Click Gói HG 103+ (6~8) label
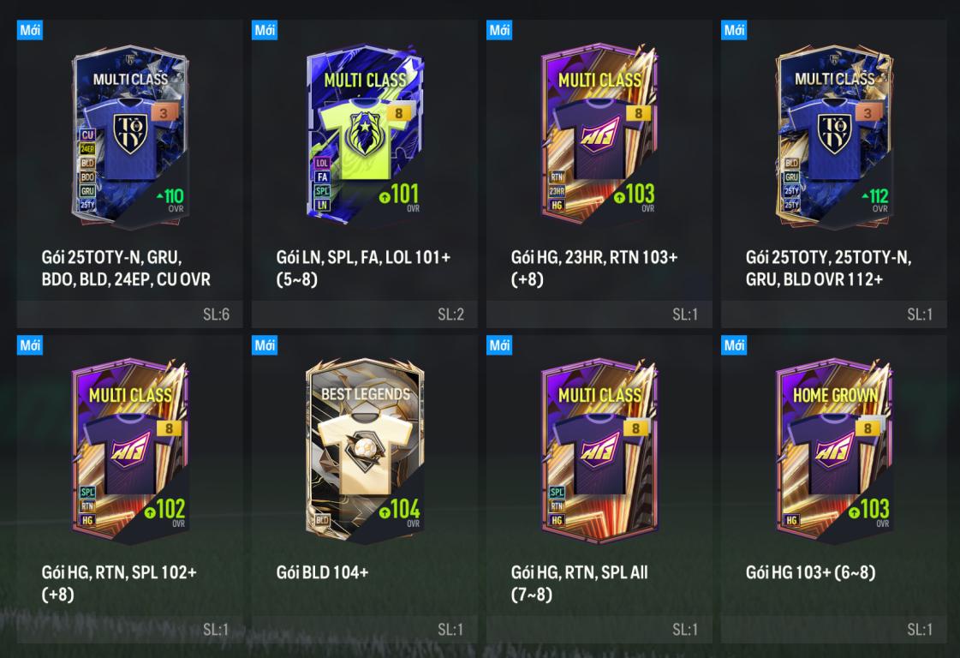Screen dimensions: 960x658 pos(811,572)
